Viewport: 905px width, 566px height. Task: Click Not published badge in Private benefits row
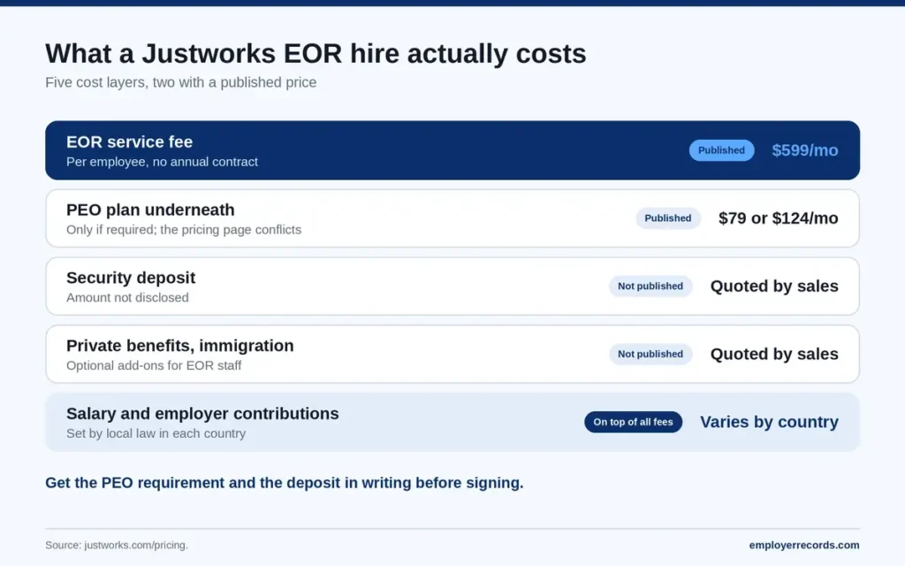650,354
